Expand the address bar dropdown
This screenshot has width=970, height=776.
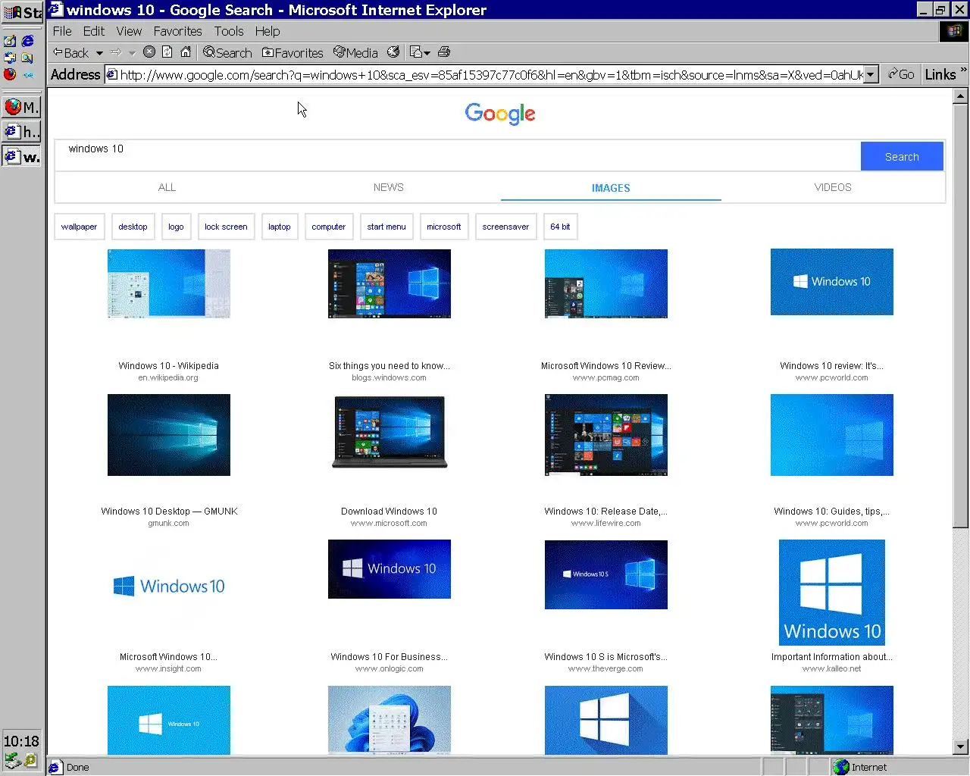[x=871, y=74]
